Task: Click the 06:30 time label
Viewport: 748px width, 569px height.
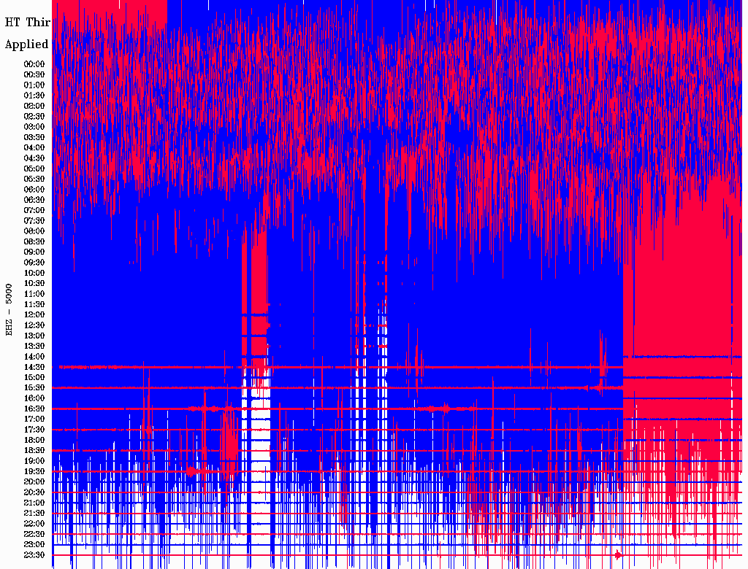Action: point(34,200)
